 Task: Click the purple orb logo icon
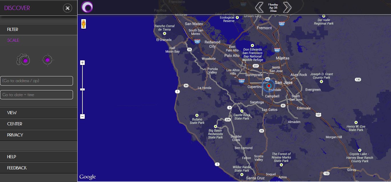(87, 7)
